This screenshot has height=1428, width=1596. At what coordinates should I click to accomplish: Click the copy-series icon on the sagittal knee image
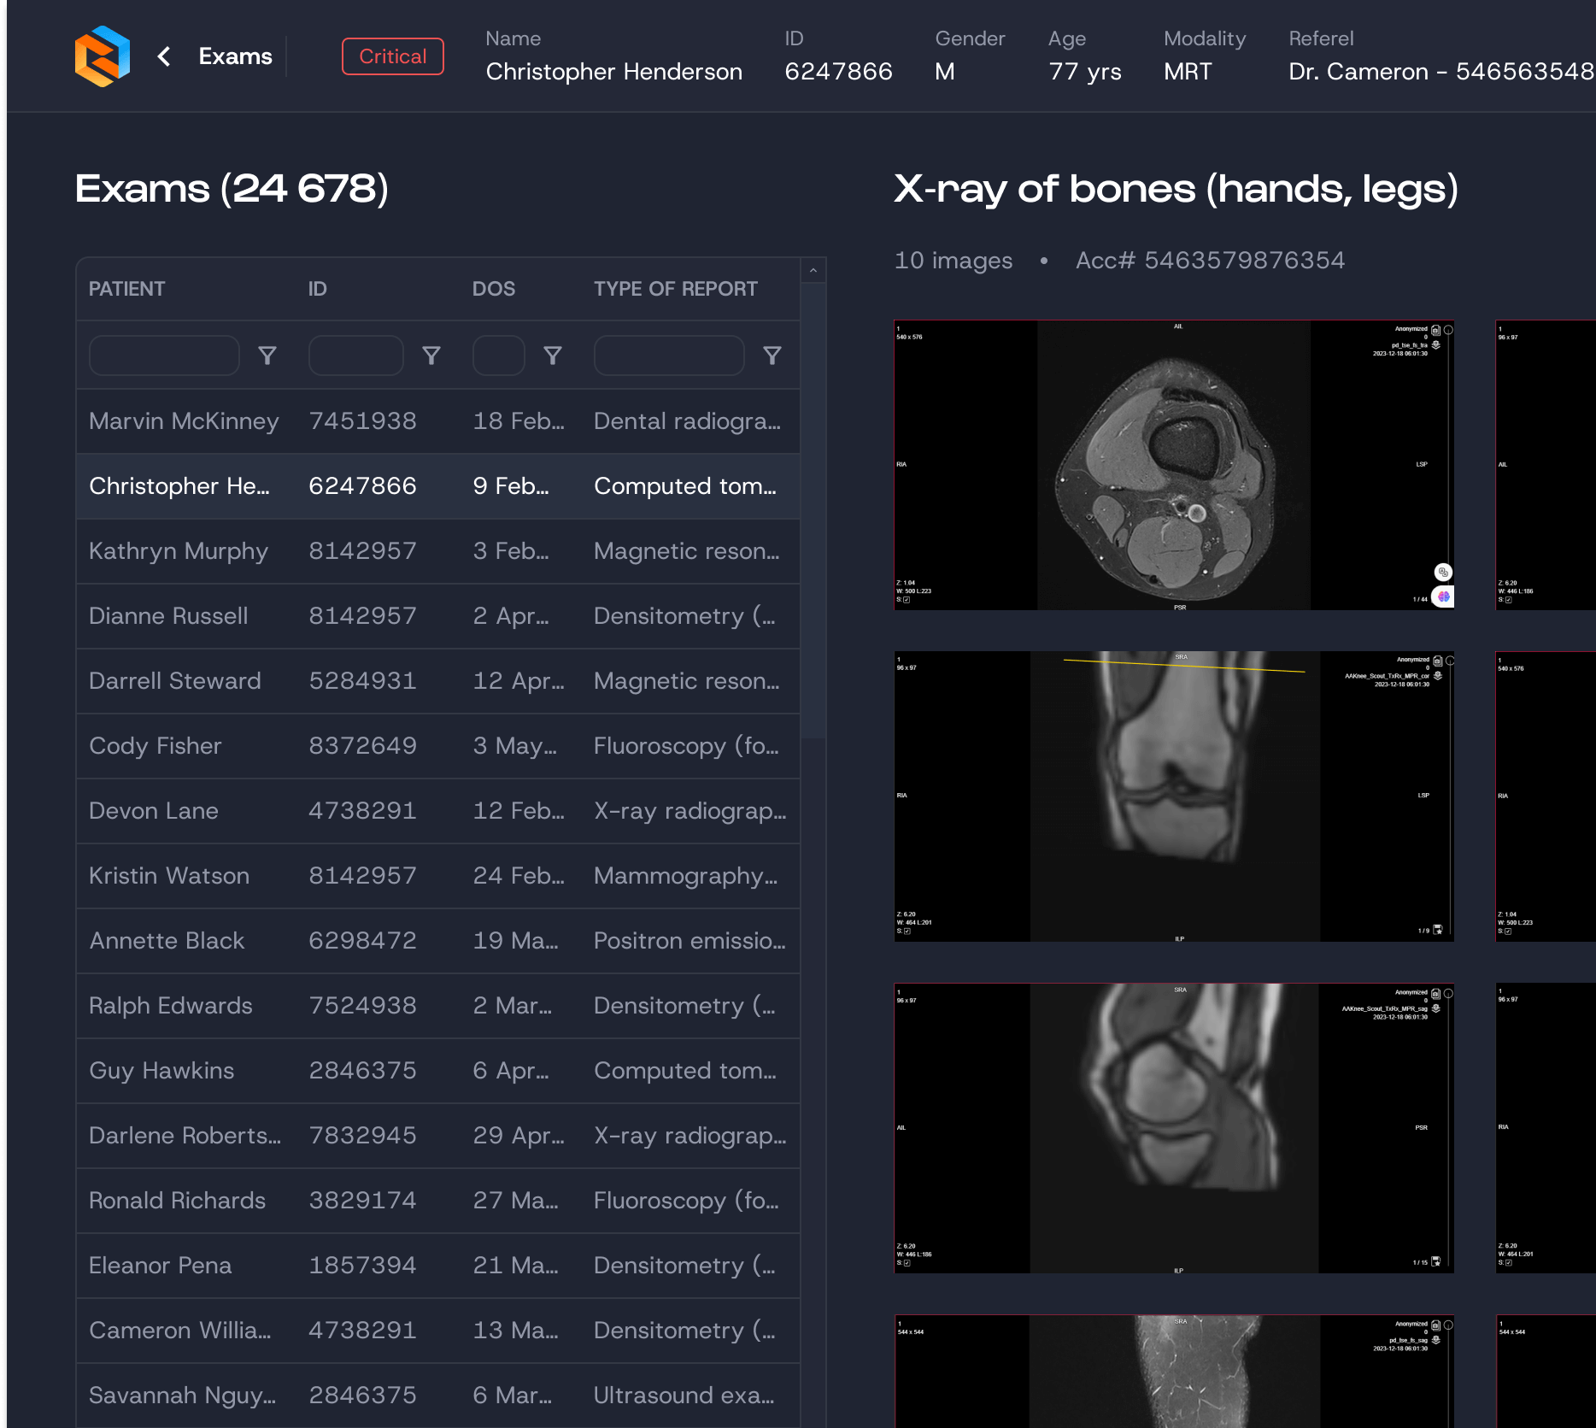coord(1436,994)
